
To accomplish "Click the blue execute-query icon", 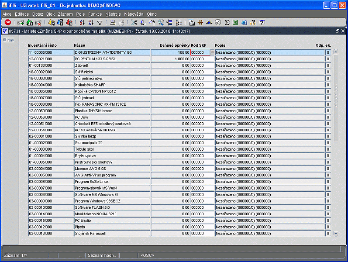I will click(x=60, y=22).
